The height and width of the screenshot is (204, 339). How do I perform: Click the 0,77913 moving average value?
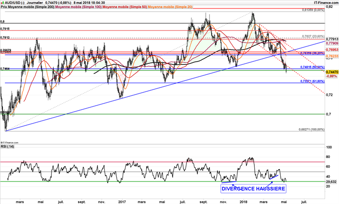click(332, 39)
